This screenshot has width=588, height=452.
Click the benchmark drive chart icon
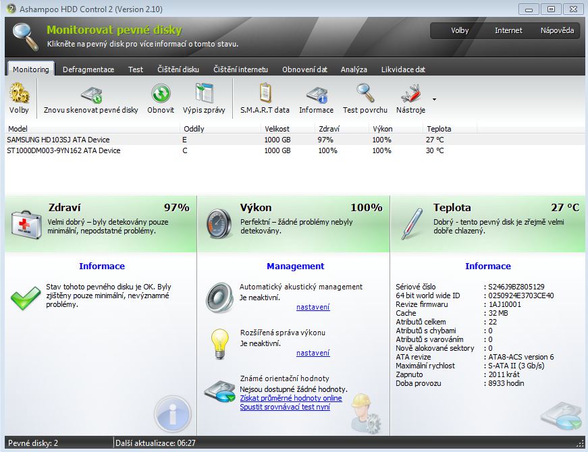point(220,391)
